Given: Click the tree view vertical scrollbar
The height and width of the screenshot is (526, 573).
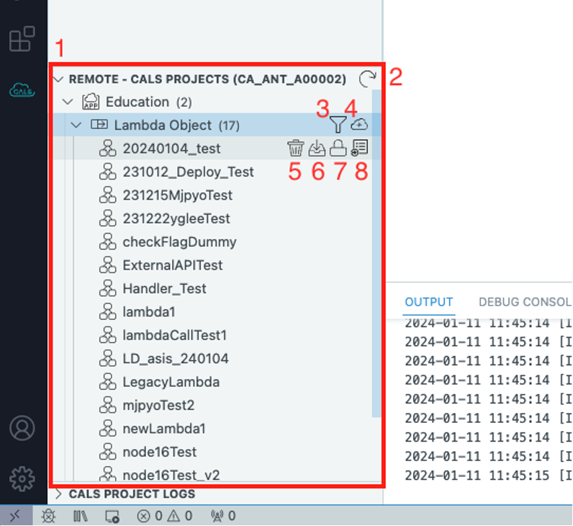Looking at the screenshot, I should click(x=376, y=252).
